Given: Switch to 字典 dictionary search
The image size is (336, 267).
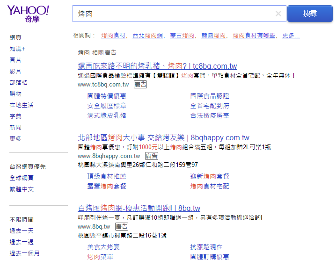Looking at the screenshot, I should click(x=15, y=116).
